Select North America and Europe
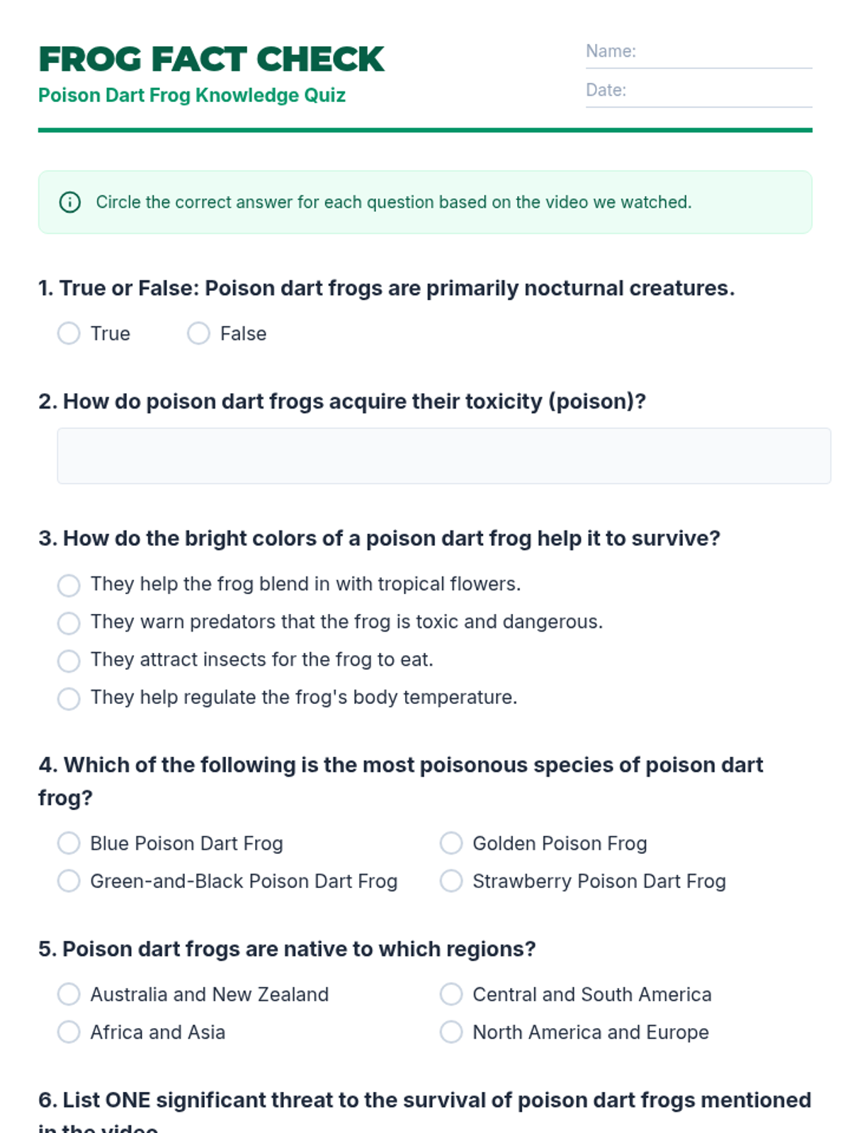Screen dimensions: 850x1133 [451, 1032]
